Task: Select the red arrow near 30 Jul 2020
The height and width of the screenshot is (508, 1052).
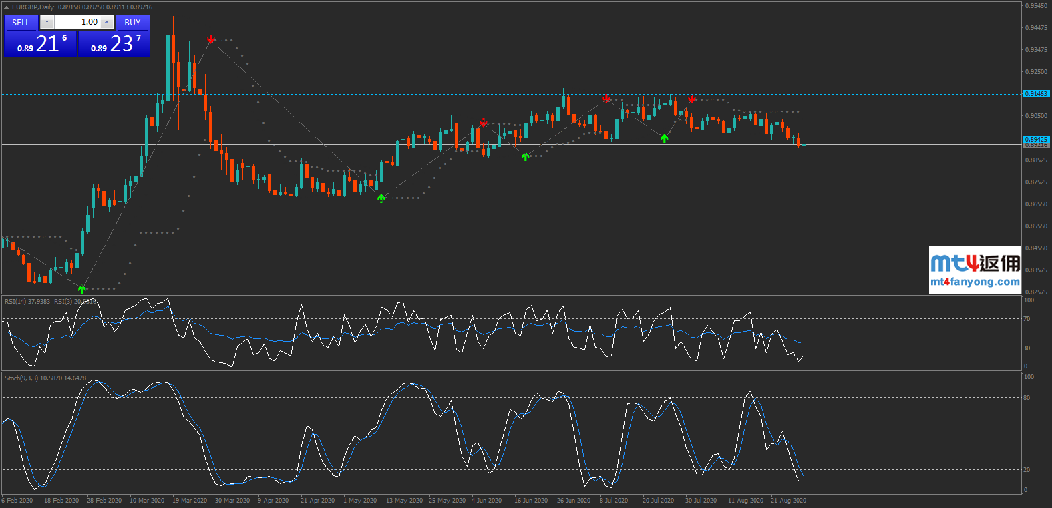Action: point(692,99)
